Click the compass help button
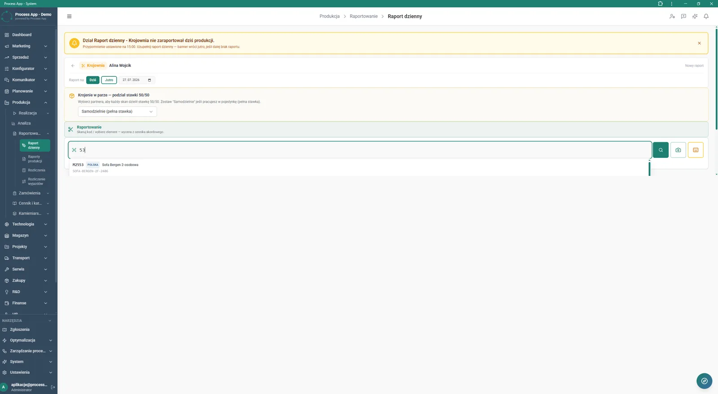718x394 pixels. click(x=705, y=381)
